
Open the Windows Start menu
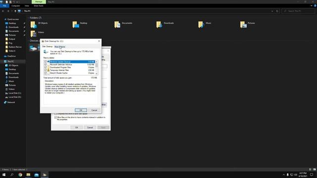click(4, 175)
